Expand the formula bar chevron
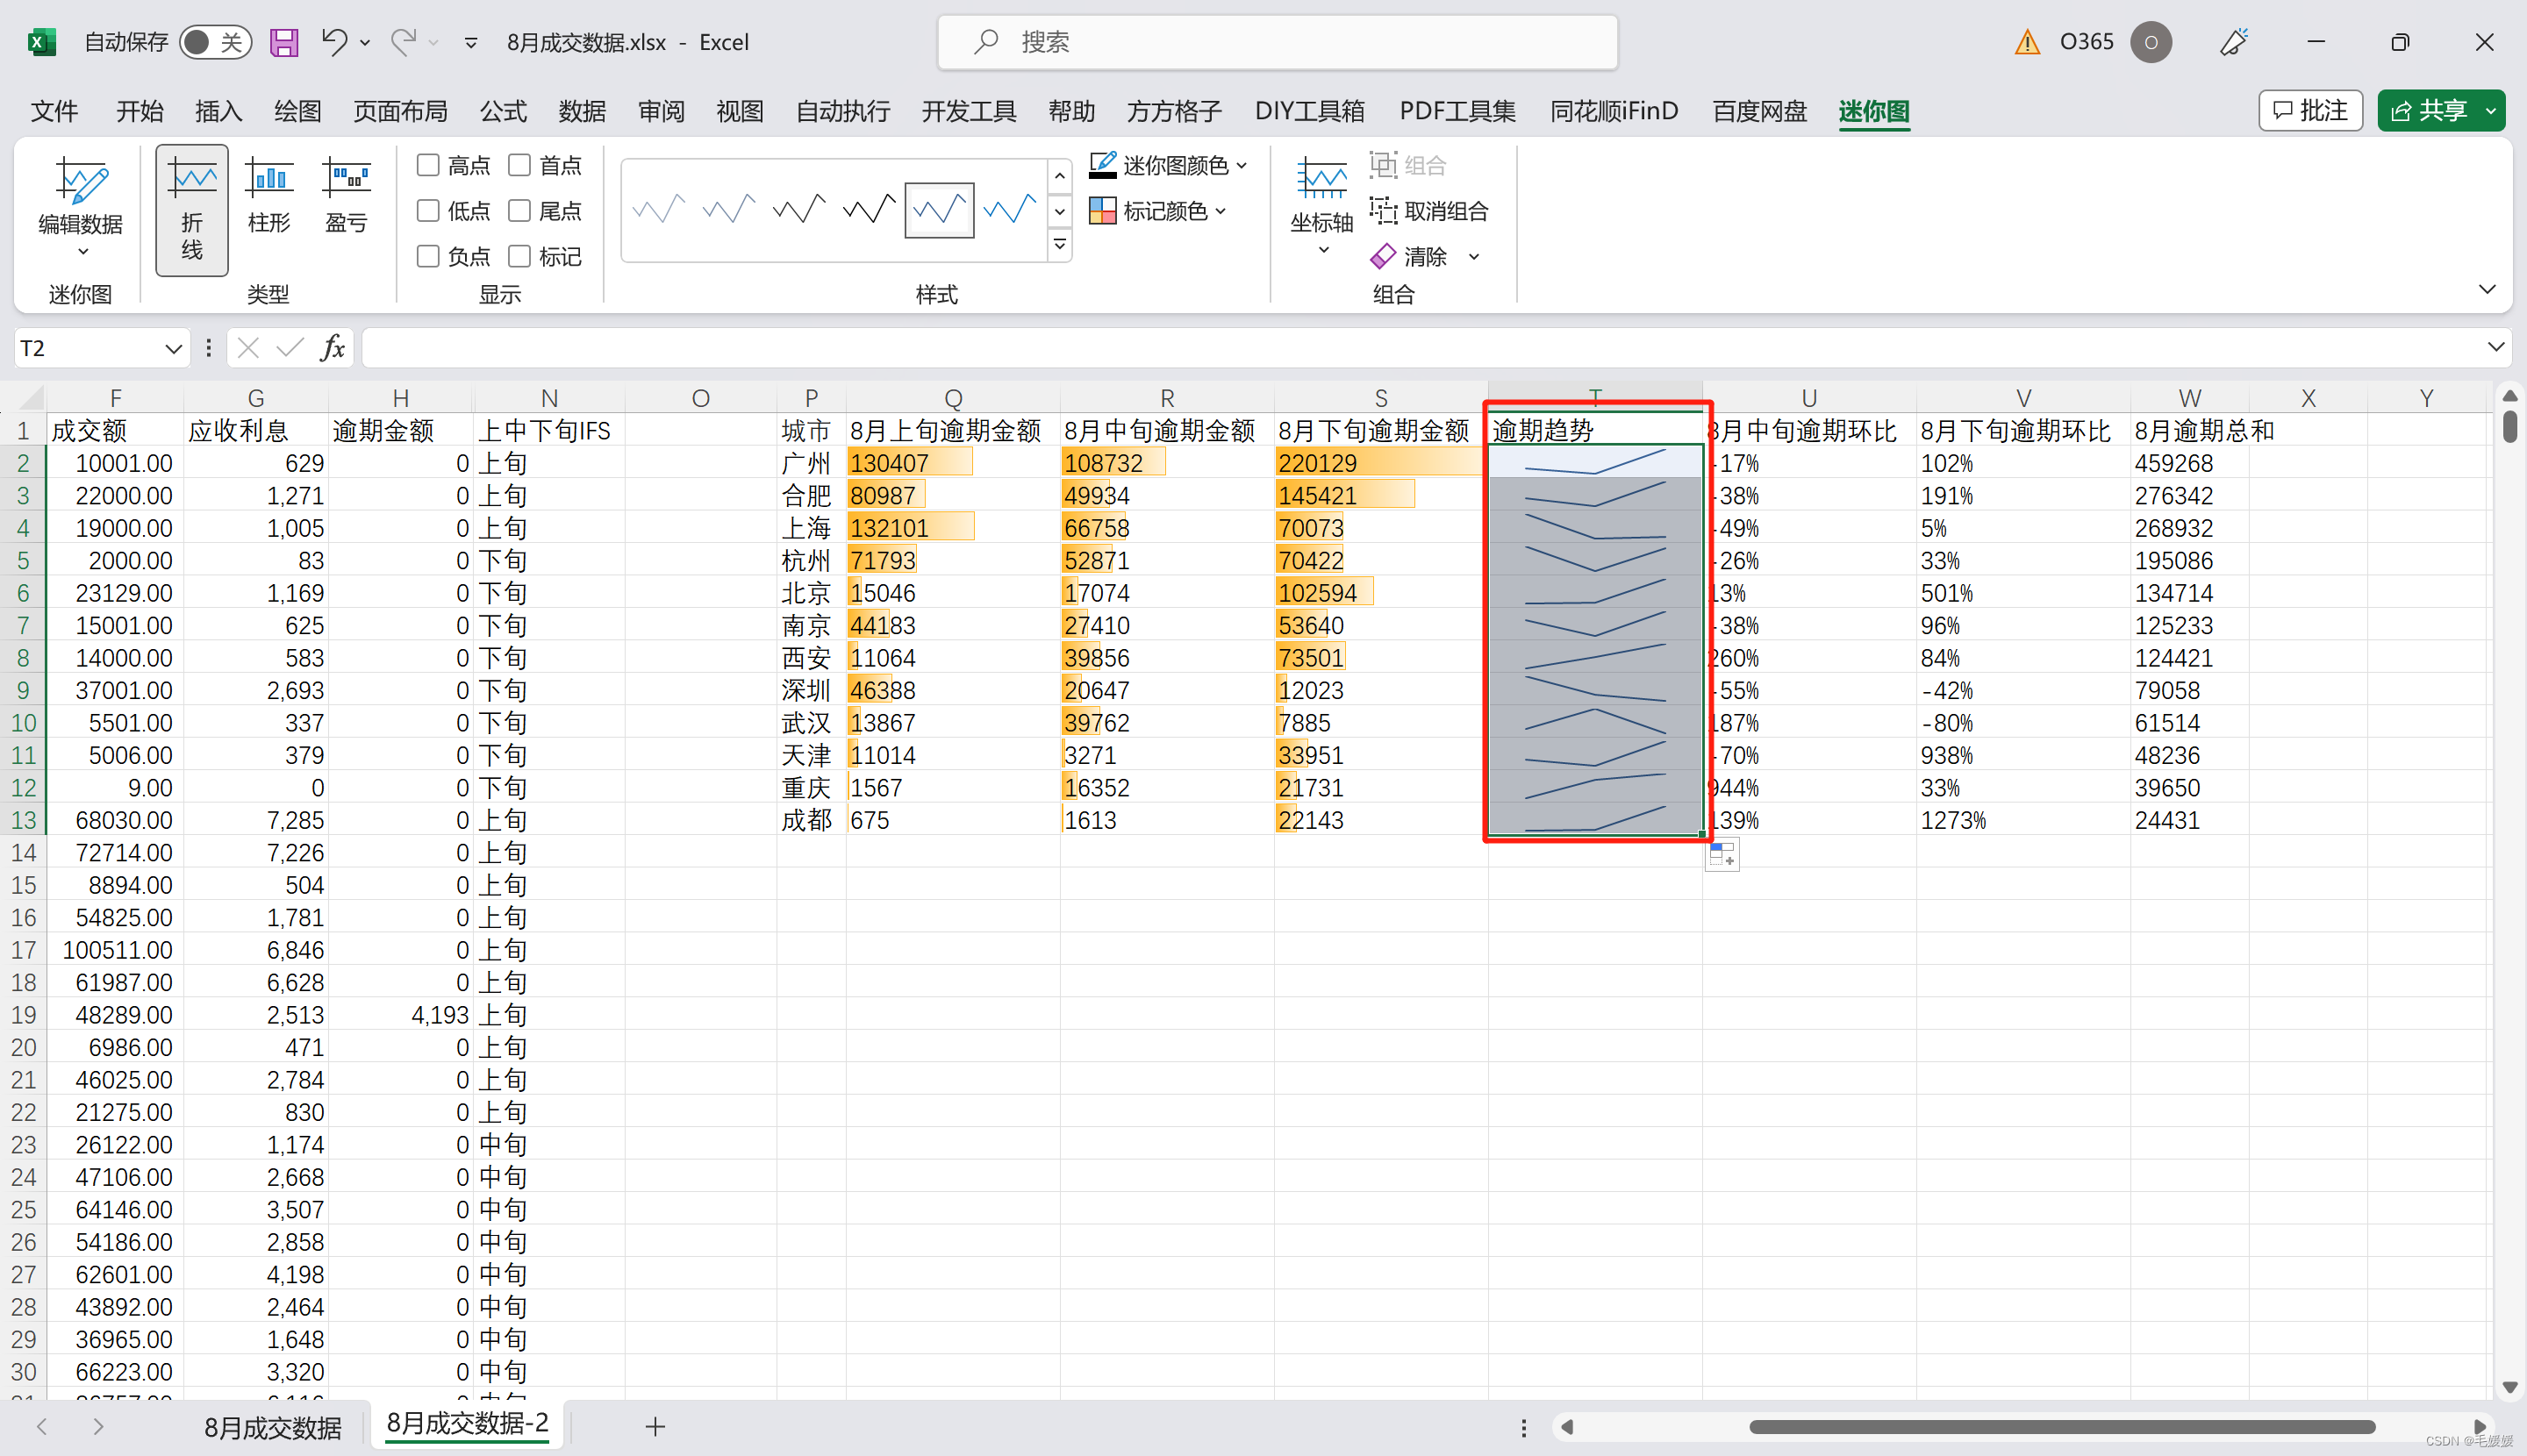This screenshot has height=1456, width=2527. (2495, 347)
